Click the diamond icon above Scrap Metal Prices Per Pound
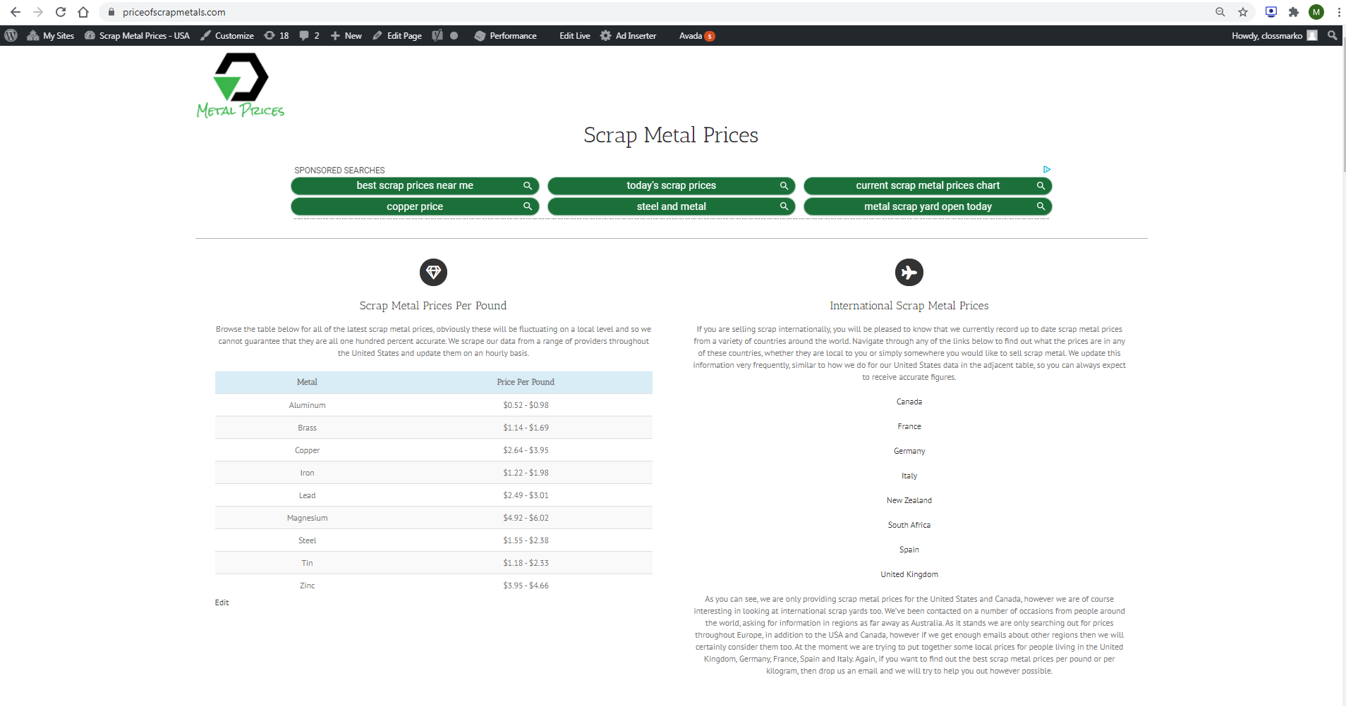This screenshot has height=706, width=1346. (433, 272)
